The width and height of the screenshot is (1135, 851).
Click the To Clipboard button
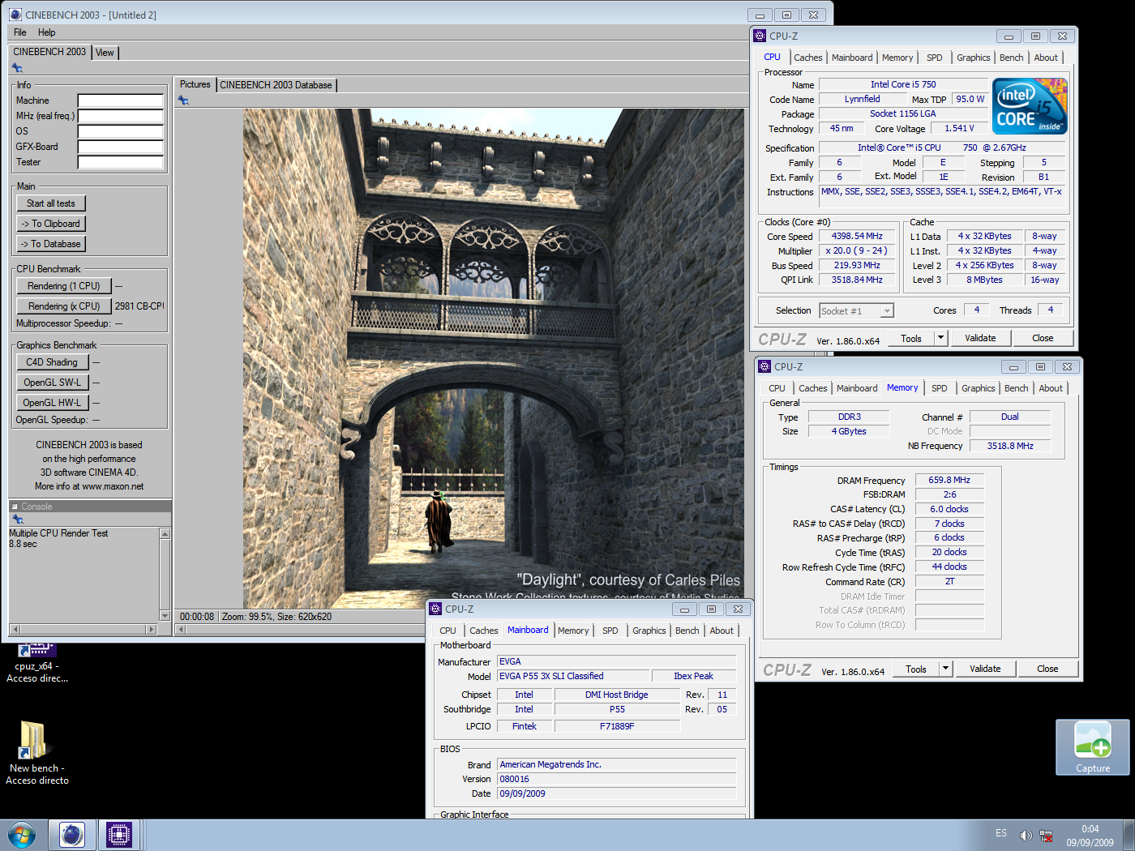[x=51, y=224]
